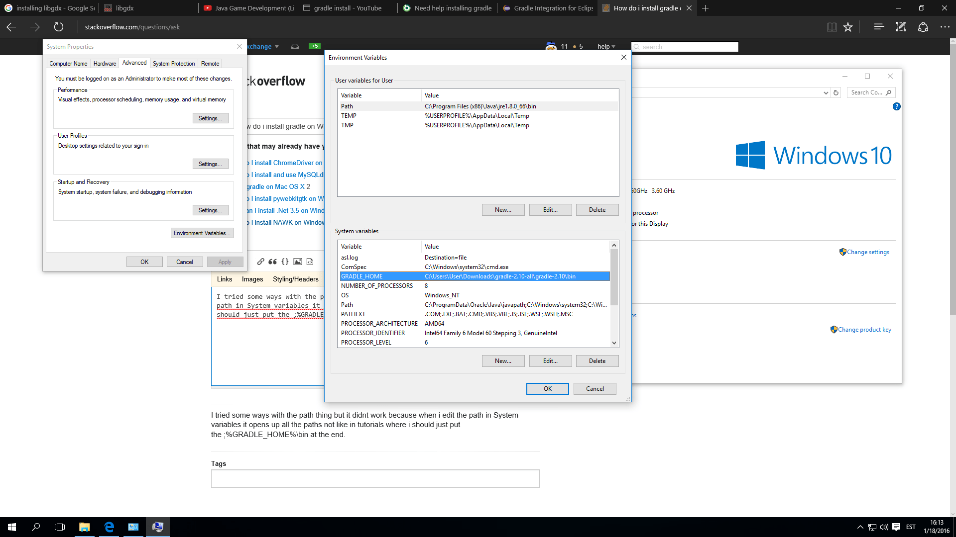The height and width of the screenshot is (537, 956).
Task: Insert an image into the question
Action: click(x=298, y=262)
